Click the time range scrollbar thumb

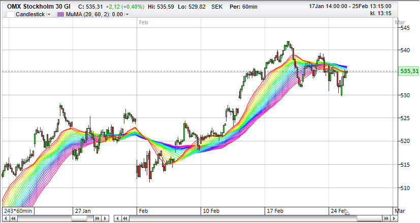370,218
